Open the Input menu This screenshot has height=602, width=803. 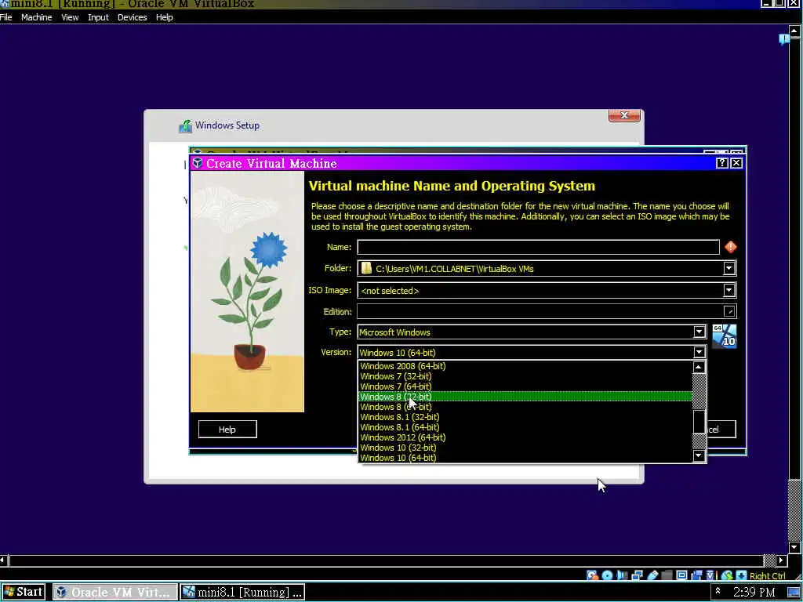(x=98, y=17)
